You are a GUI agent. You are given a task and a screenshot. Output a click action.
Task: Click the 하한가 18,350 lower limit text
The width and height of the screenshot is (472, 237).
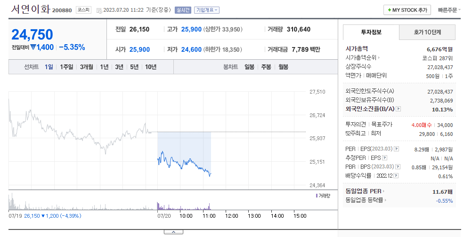coord(222,49)
